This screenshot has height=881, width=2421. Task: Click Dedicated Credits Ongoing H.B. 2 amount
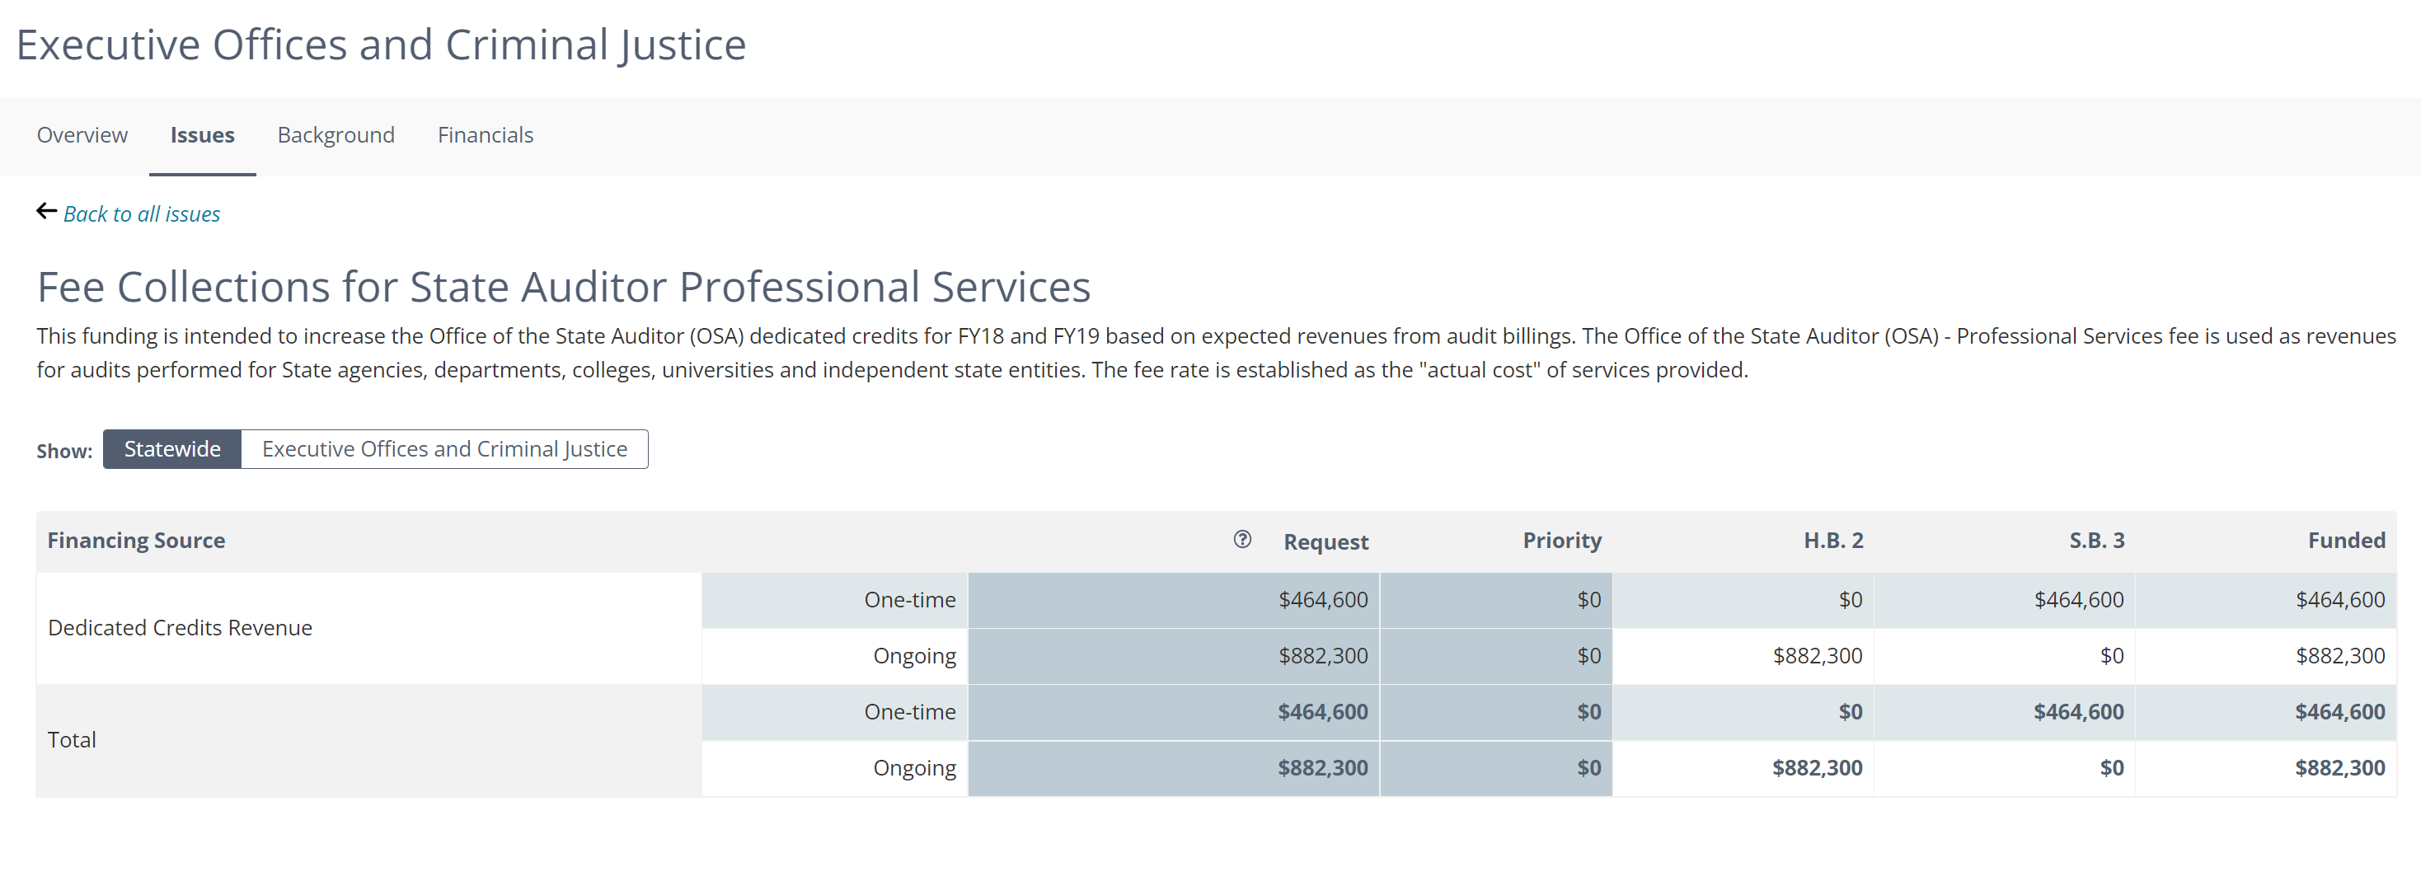(x=1817, y=655)
